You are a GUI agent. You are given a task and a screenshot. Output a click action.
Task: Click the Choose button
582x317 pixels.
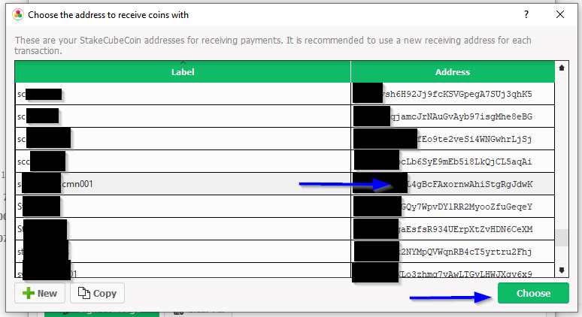[x=533, y=293]
